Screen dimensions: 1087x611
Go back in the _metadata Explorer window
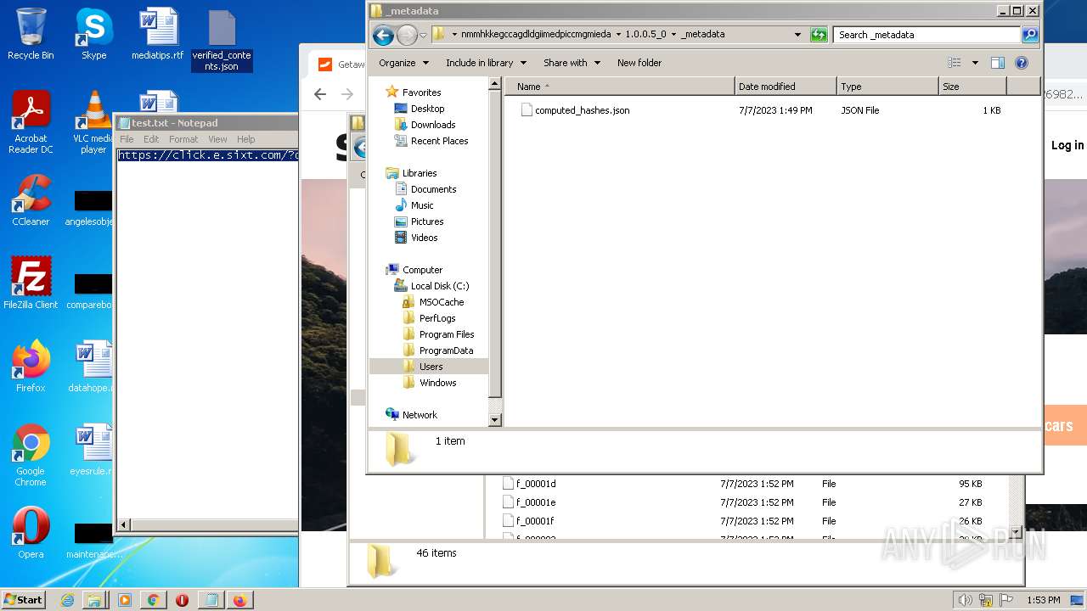click(x=383, y=35)
